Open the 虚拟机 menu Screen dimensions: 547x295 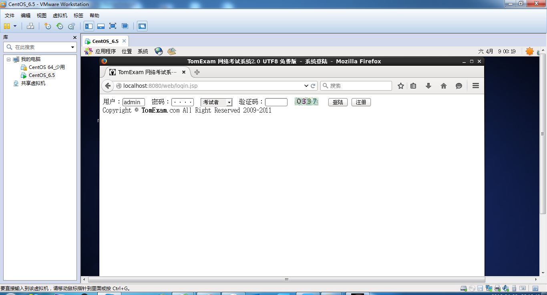[60, 16]
